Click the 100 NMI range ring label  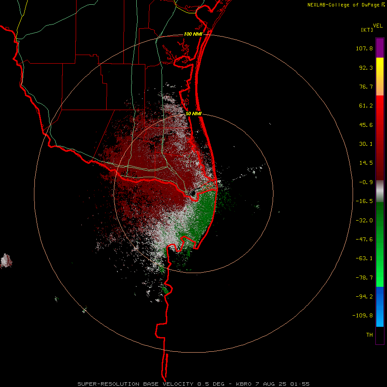pos(193,34)
